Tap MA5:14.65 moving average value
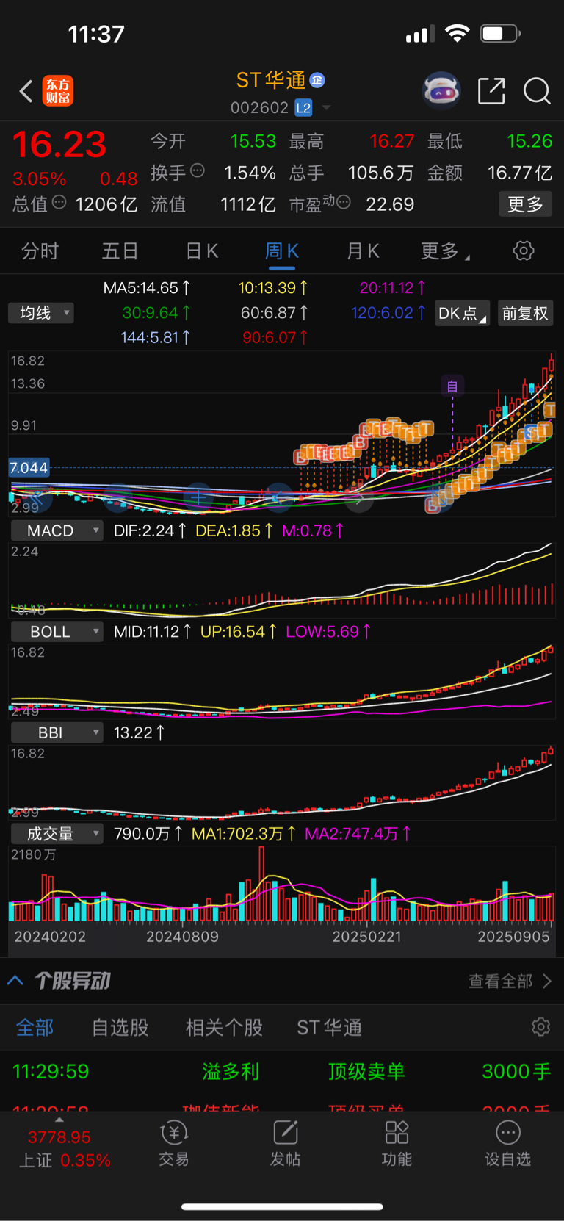 tap(146, 288)
